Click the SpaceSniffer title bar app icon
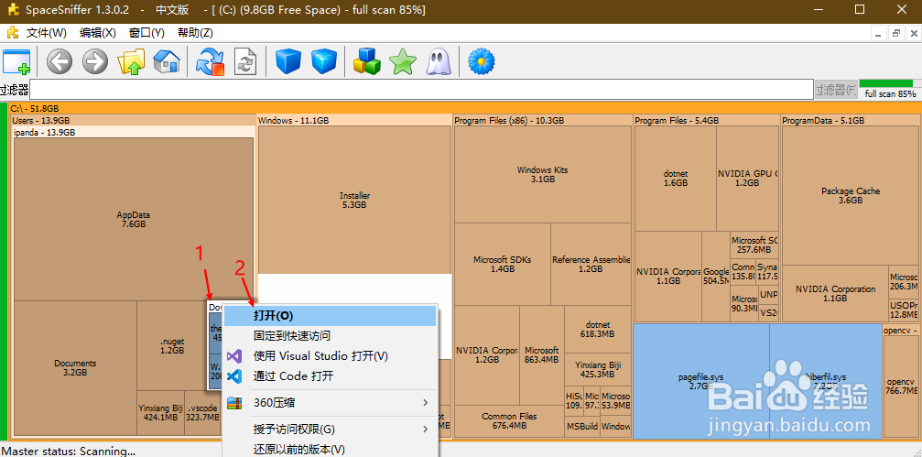 coord(12,10)
